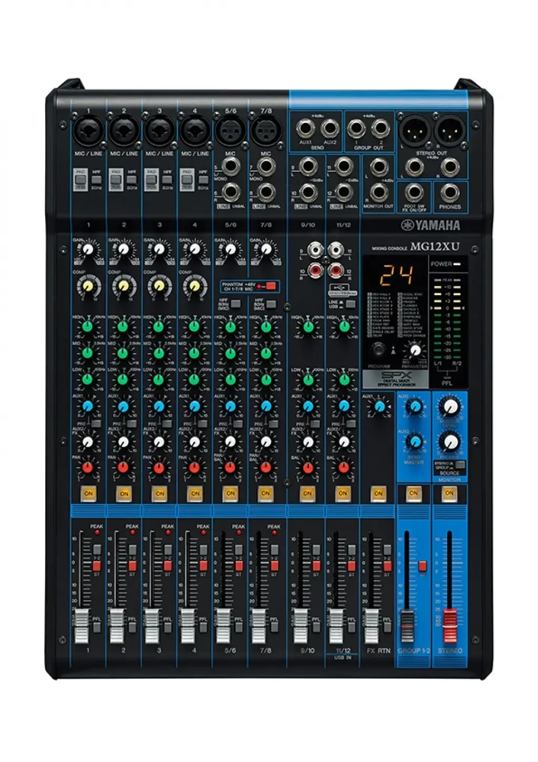Click the channel 2 yellow COMP knob
The height and width of the screenshot is (762, 538).
pyautogui.click(x=123, y=286)
